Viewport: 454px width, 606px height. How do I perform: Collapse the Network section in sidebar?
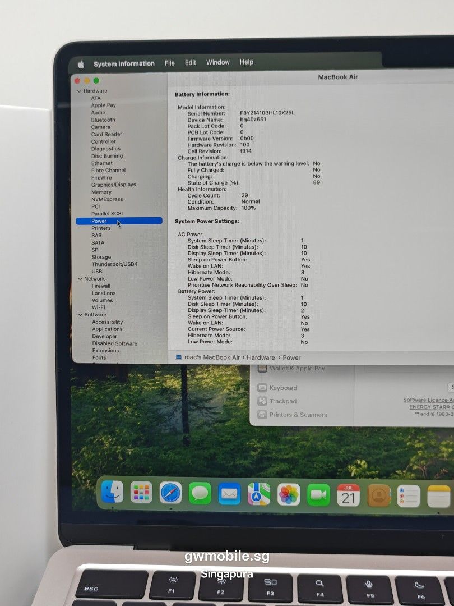pyautogui.click(x=80, y=279)
